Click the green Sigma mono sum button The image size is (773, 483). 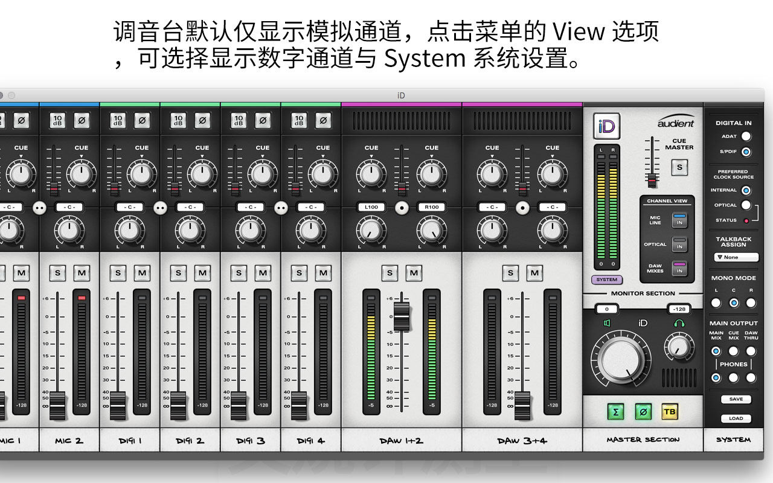615,412
